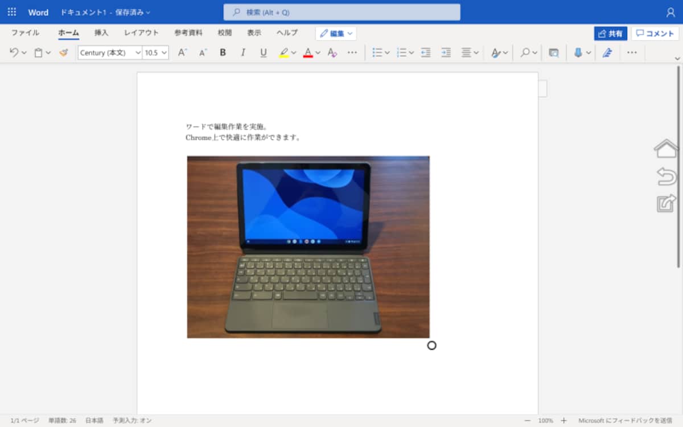Open the undo dropdown arrow
Screen dimensions: 683x427
click(x=24, y=53)
